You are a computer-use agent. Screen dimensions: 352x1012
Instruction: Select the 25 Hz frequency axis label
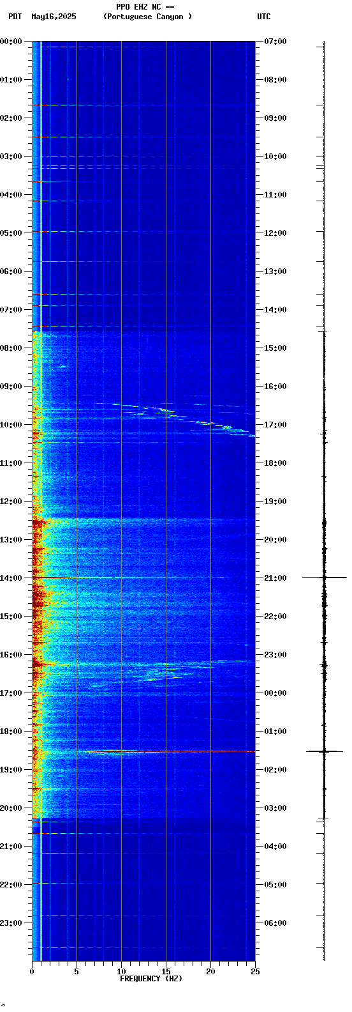click(255, 972)
